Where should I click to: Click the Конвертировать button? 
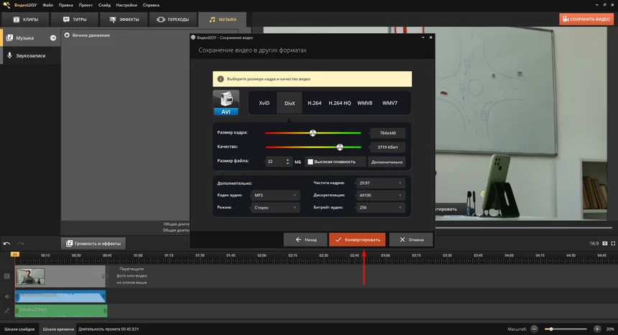[357, 239]
